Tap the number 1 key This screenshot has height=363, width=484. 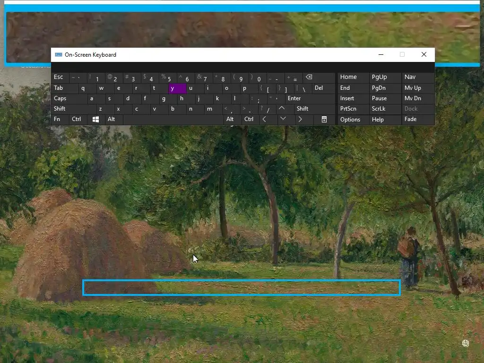96,78
